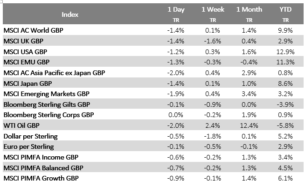
Task: Click the YTD column header
Action: [x=285, y=9]
